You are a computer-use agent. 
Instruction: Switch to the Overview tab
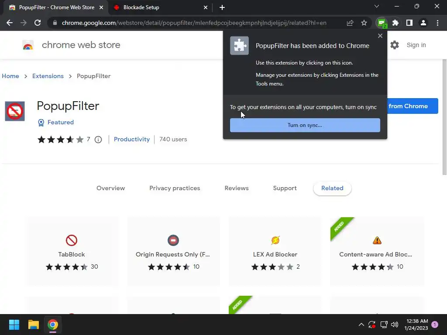[110, 188]
